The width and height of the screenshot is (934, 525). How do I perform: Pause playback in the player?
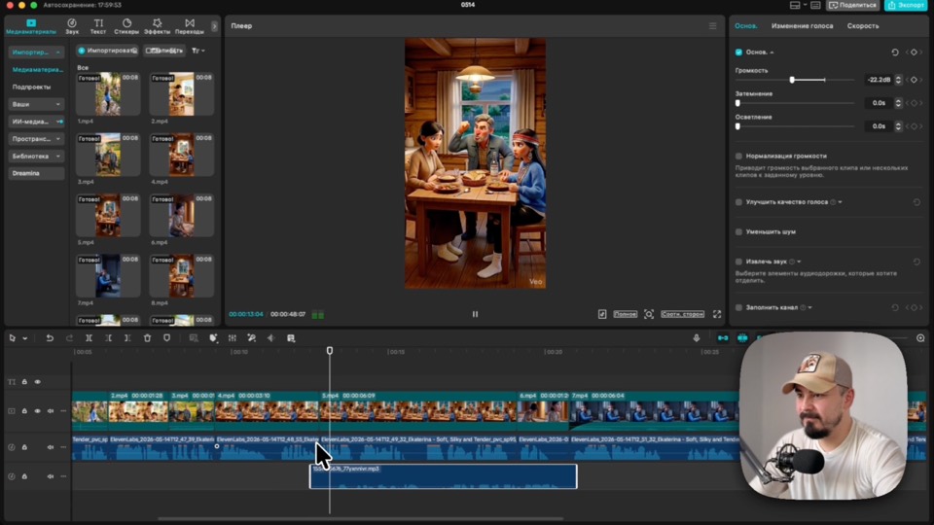475,314
